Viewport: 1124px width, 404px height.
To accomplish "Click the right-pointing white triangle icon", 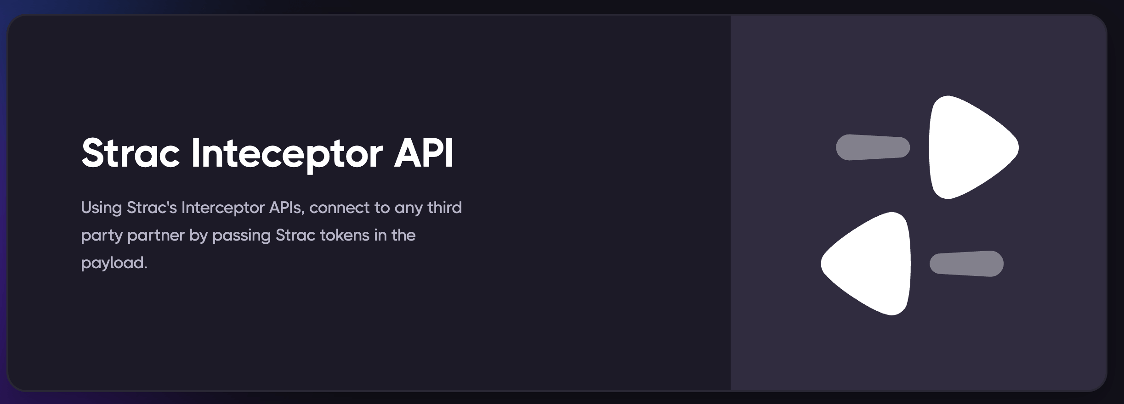I will [967, 147].
